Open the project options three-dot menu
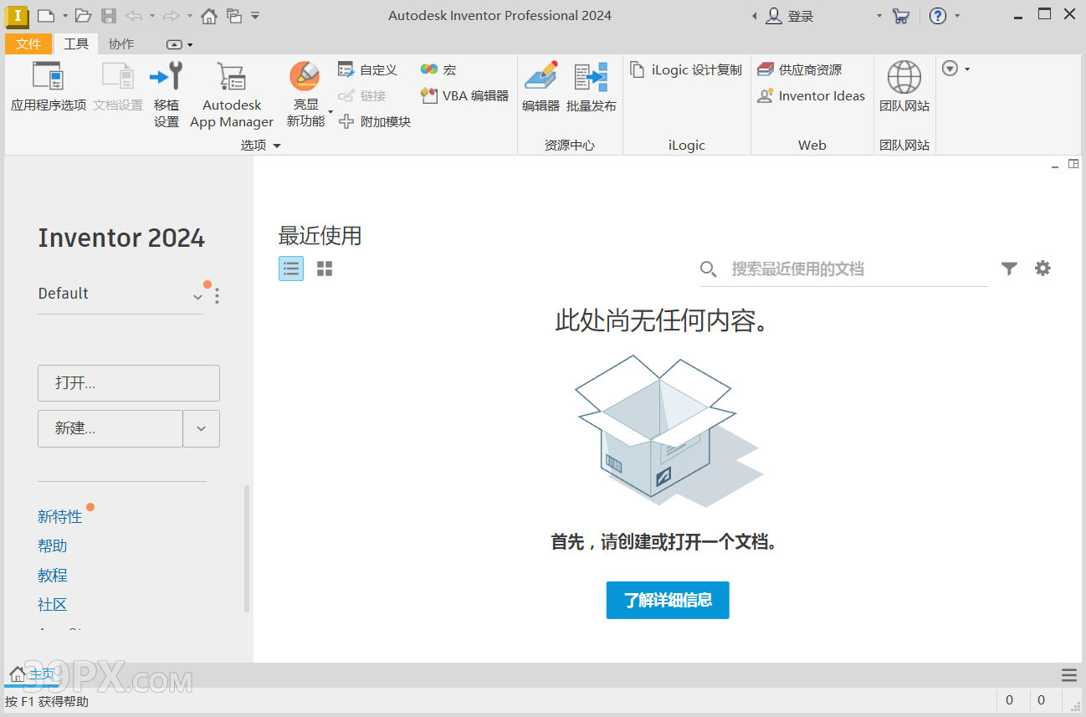Viewport: 1086px width, 717px height. pos(217,295)
